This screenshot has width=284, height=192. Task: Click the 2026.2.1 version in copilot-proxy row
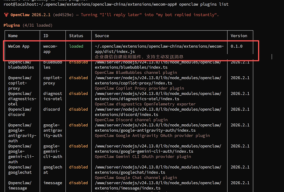pos(240,78)
